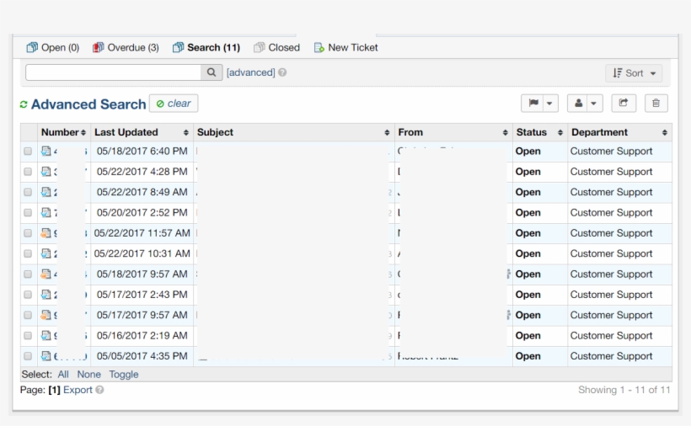Click the green refresh icon beside Advanced Search
Screen dimensions: 691x426
pos(24,105)
